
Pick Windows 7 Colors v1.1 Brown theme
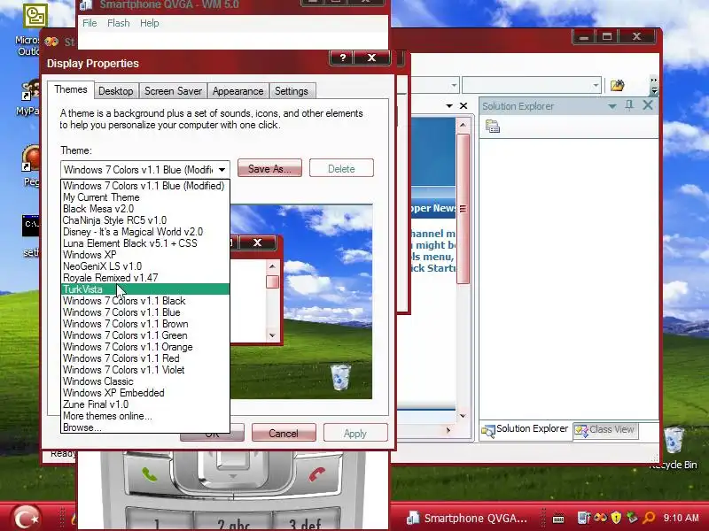click(x=144, y=324)
